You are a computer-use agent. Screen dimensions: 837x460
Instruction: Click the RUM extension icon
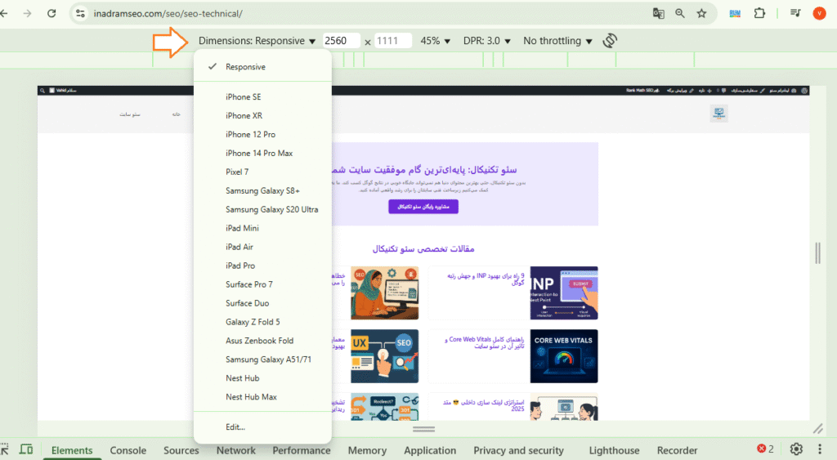pos(735,13)
